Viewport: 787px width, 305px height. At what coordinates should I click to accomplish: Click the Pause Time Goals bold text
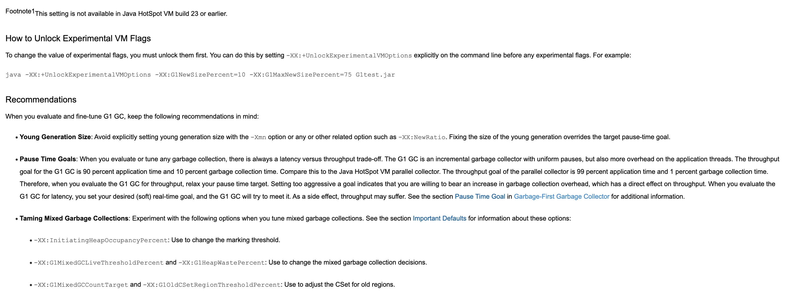[x=48, y=159]
